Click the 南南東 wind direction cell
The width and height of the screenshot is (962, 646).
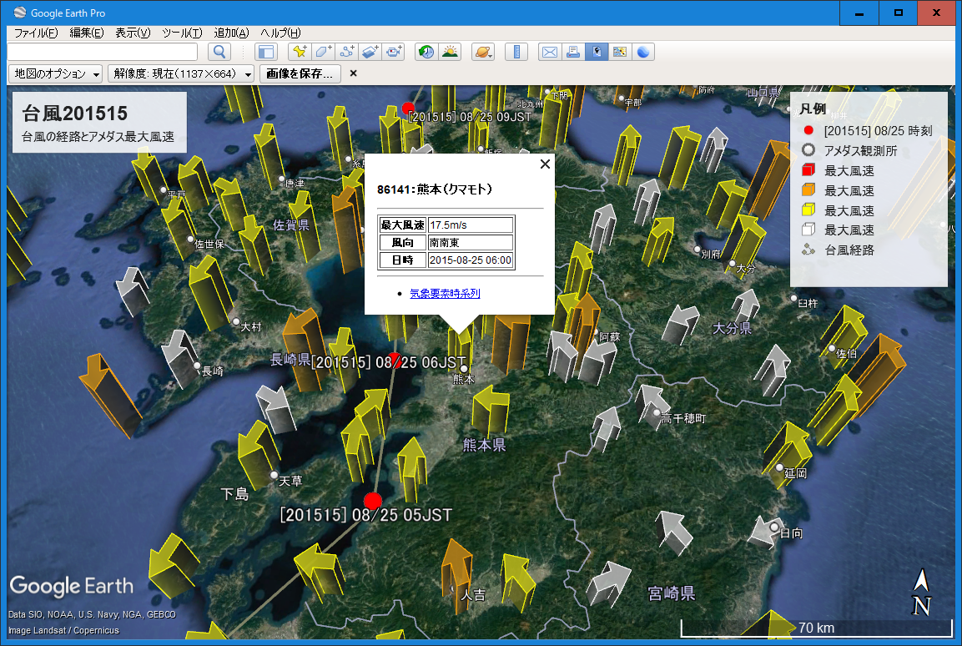click(471, 242)
